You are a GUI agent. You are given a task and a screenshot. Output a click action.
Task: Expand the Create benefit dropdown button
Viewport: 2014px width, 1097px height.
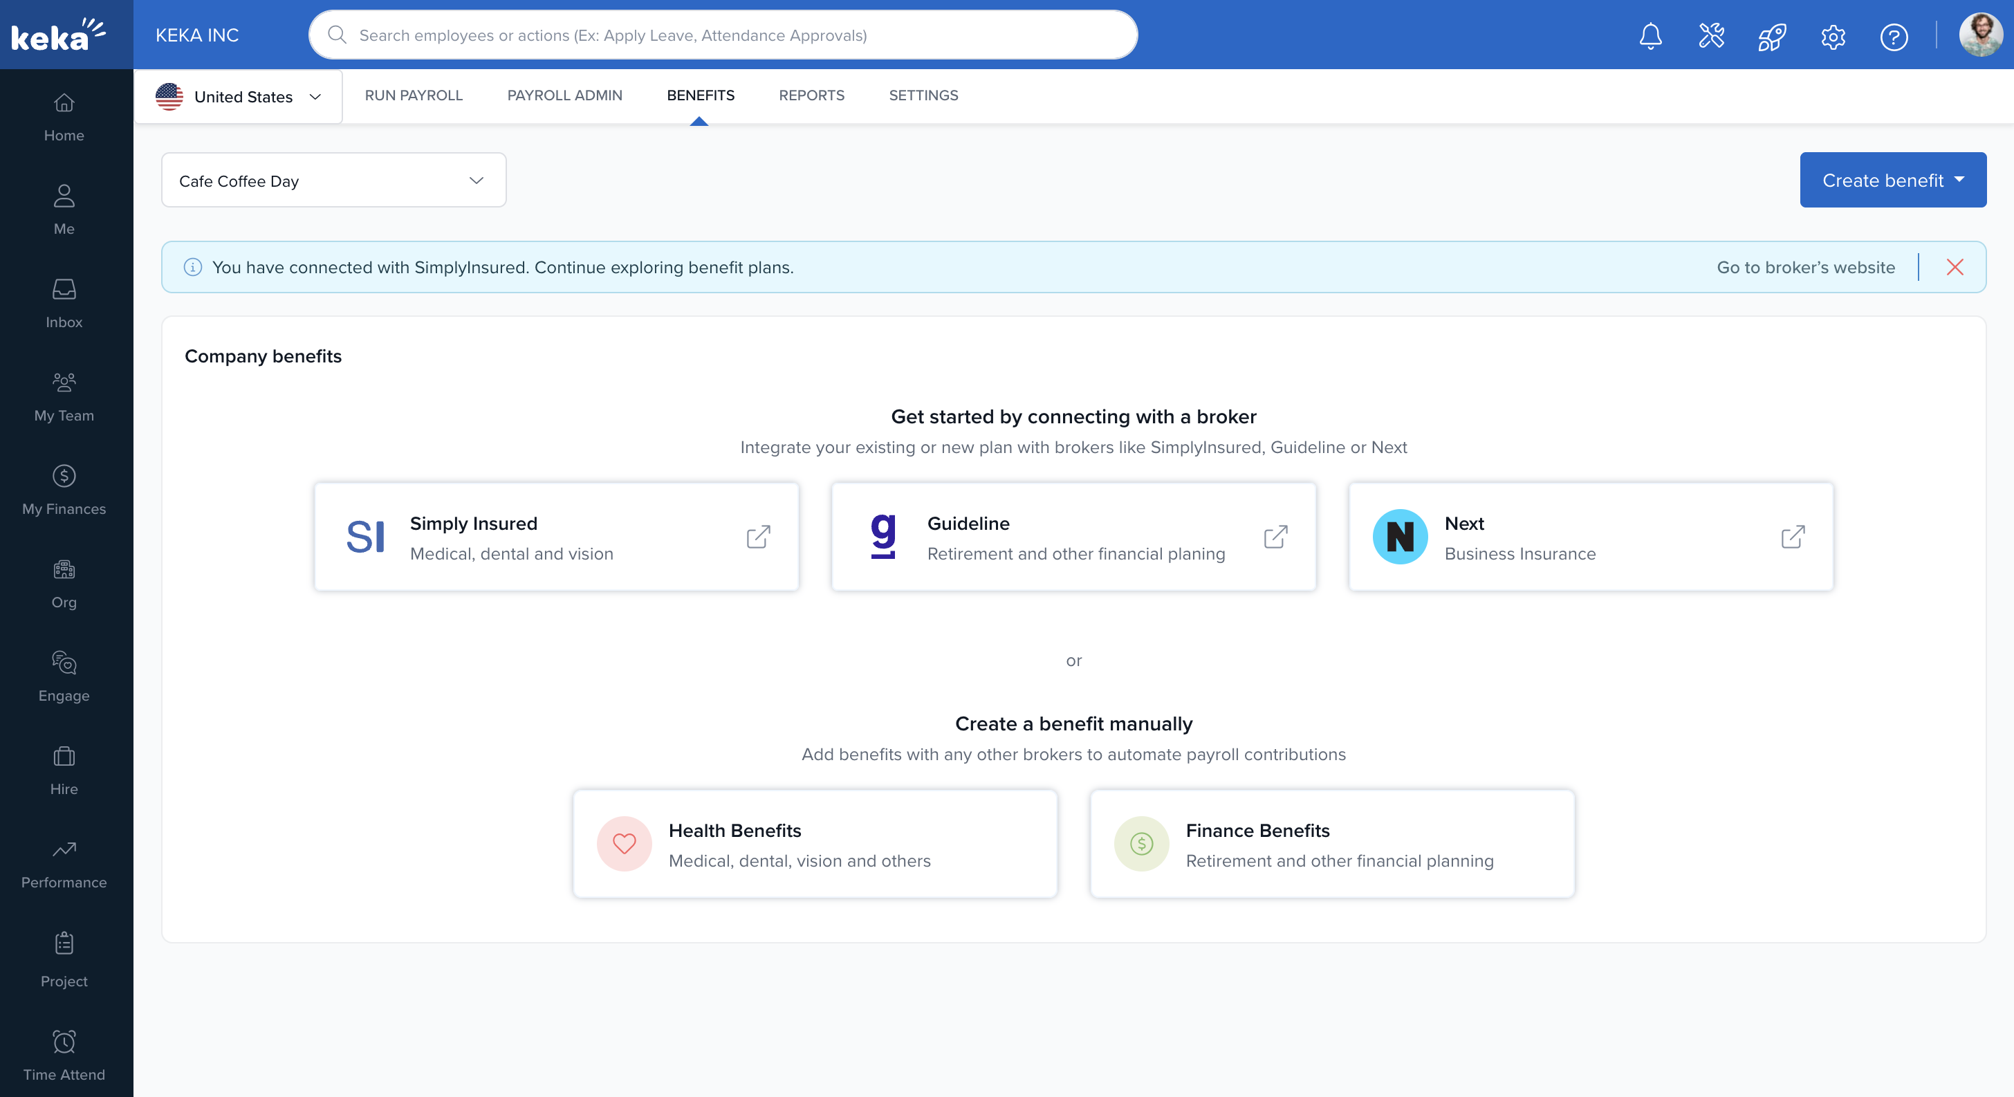tap(1892, 181)
